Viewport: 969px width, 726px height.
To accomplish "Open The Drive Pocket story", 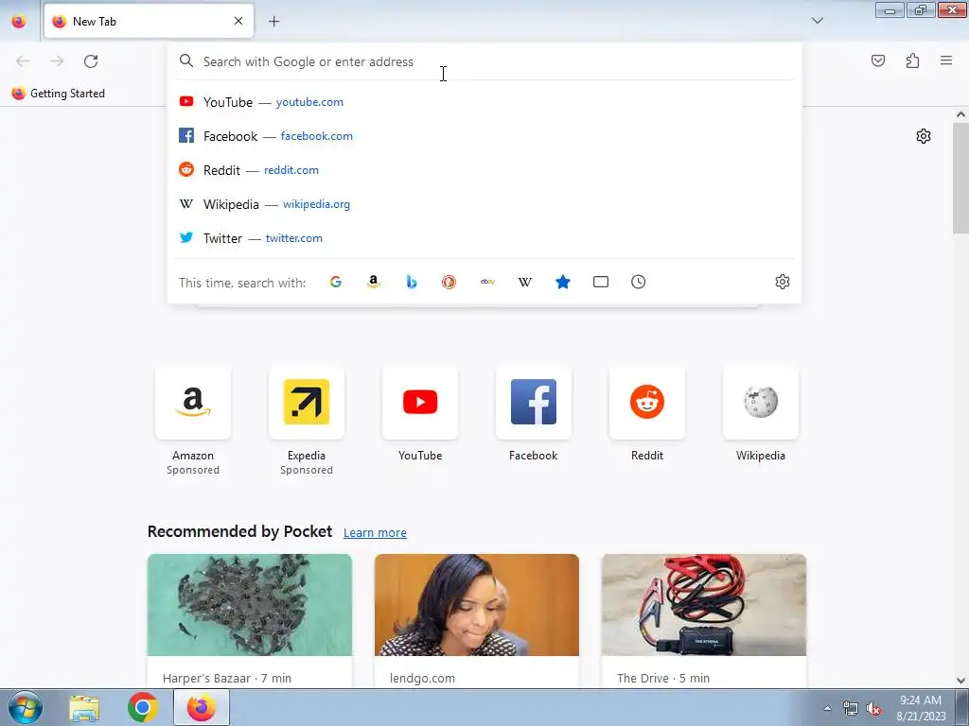I will click(x=704, y=620).
